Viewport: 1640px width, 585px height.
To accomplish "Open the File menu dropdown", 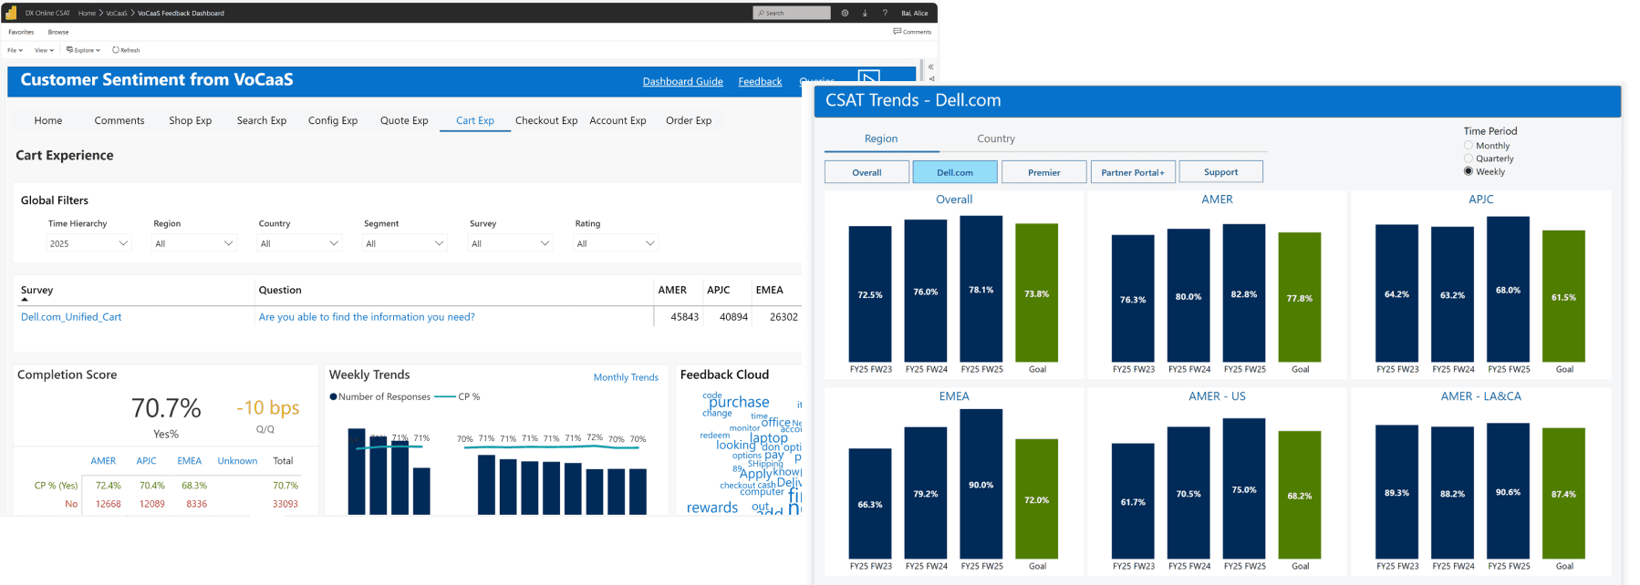I will coord(15,50).
